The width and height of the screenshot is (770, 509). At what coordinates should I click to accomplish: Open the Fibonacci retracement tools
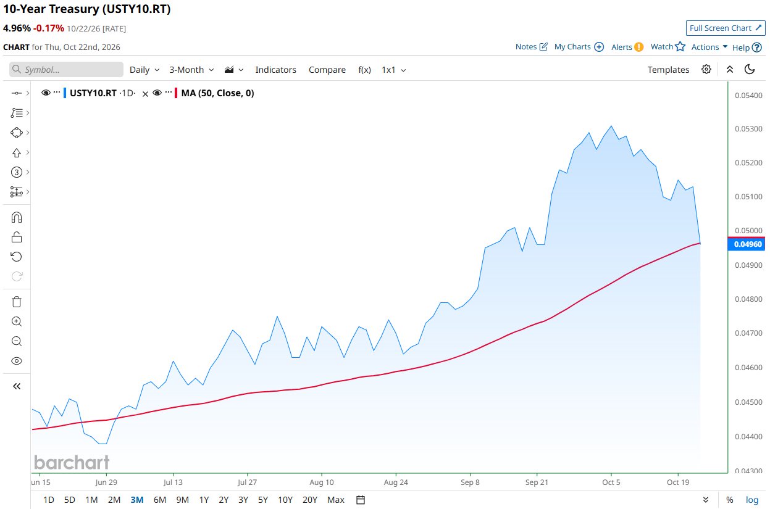tap(17, 113)
